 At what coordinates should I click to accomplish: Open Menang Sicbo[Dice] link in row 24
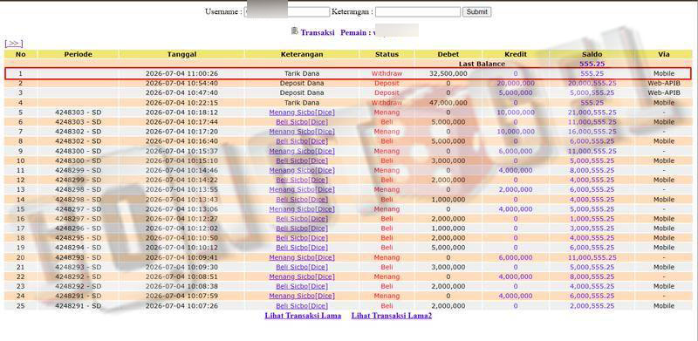click(302, 296)
